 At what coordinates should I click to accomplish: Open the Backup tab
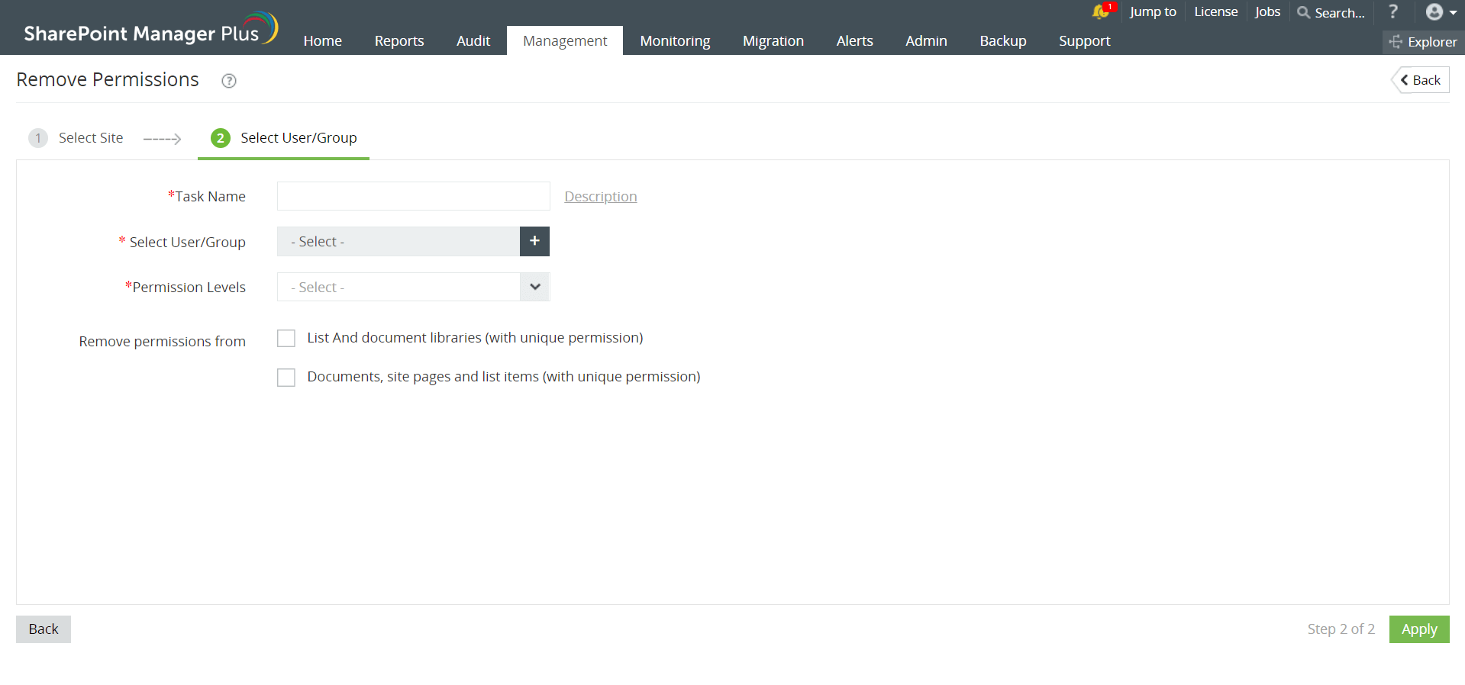tap(1003, 41)
